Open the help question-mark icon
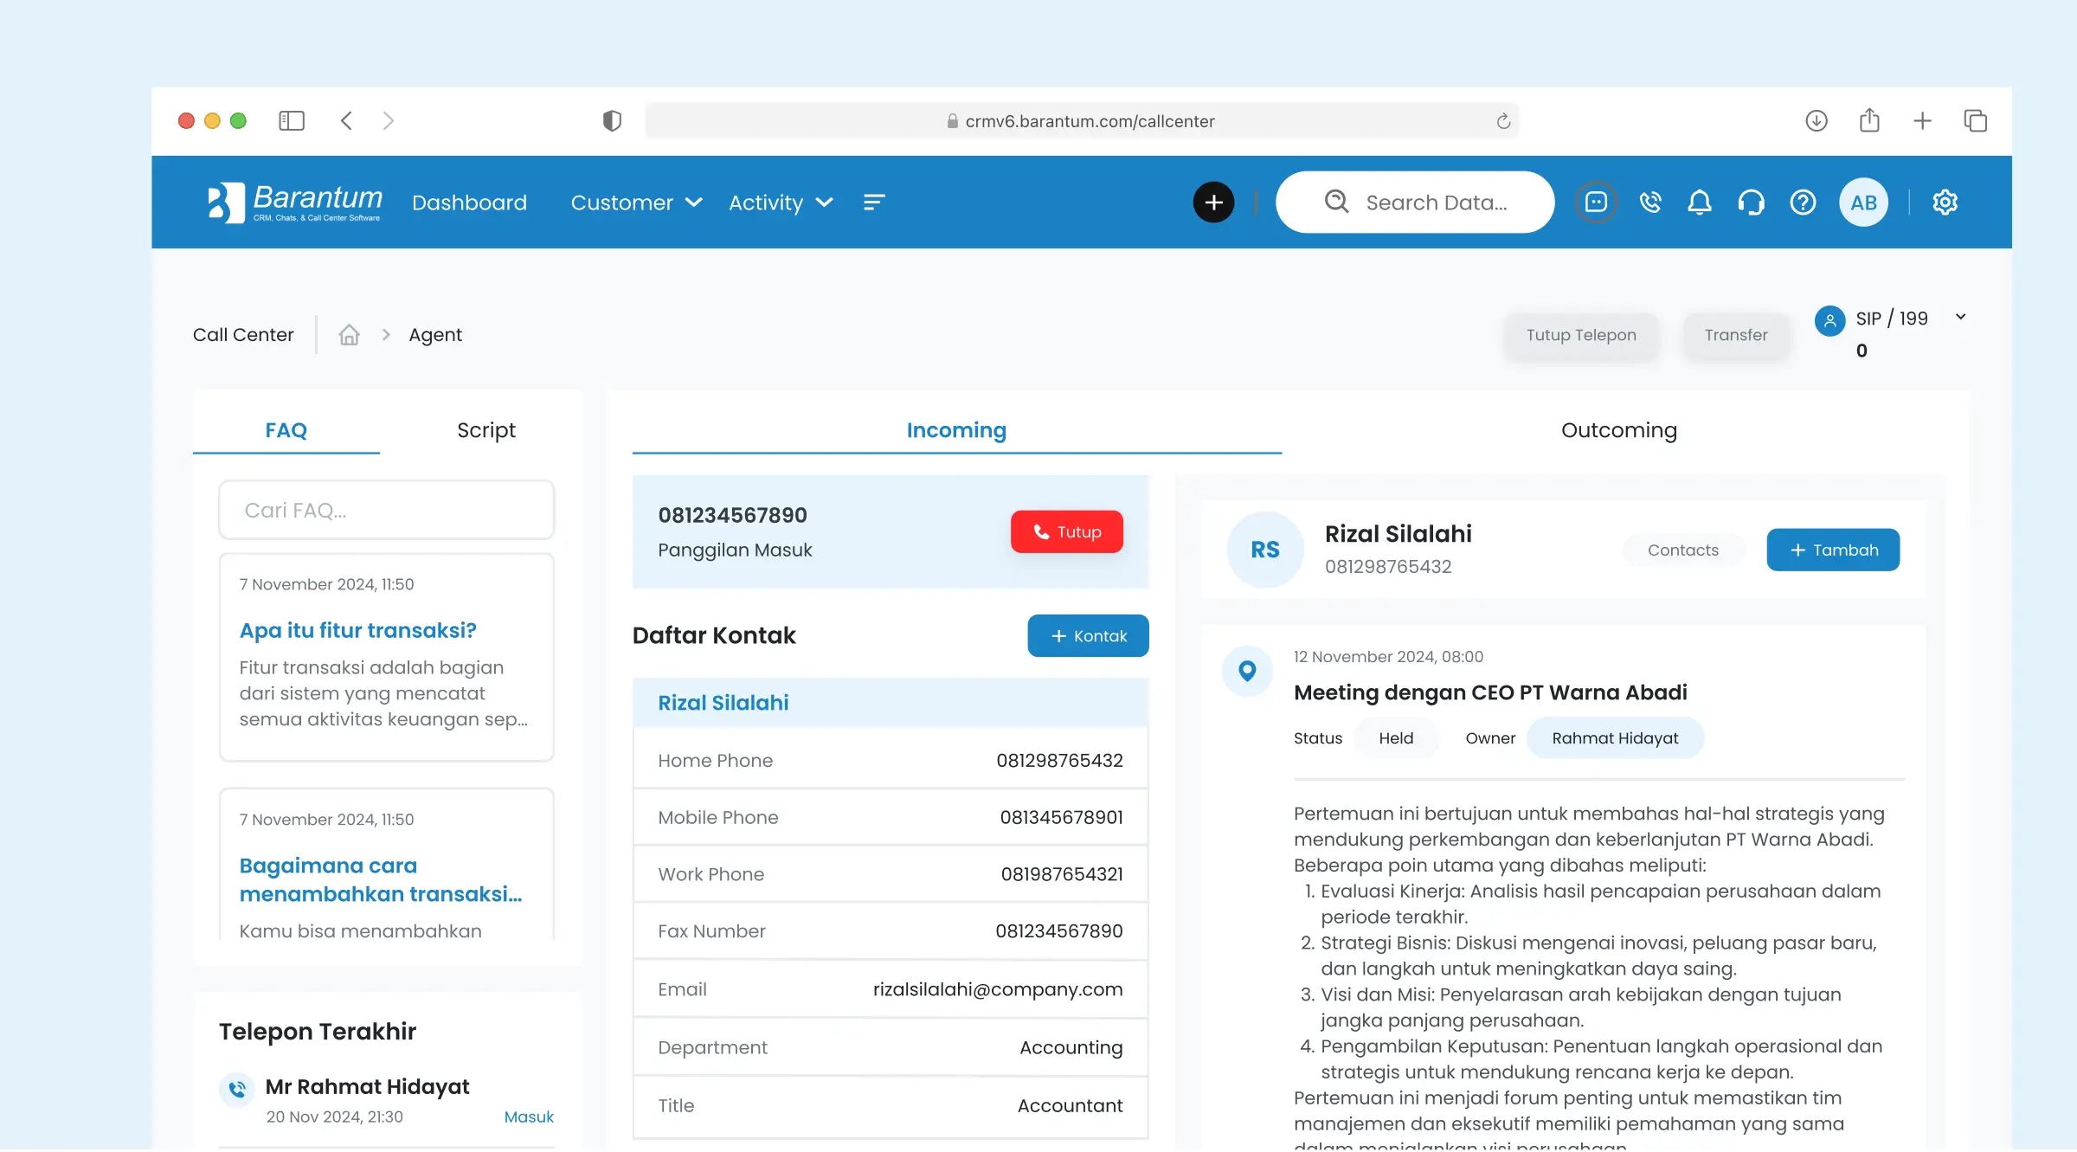 (x=1804, y=202)
